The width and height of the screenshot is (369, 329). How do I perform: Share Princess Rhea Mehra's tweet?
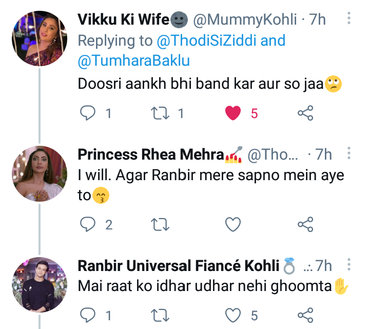305,224
